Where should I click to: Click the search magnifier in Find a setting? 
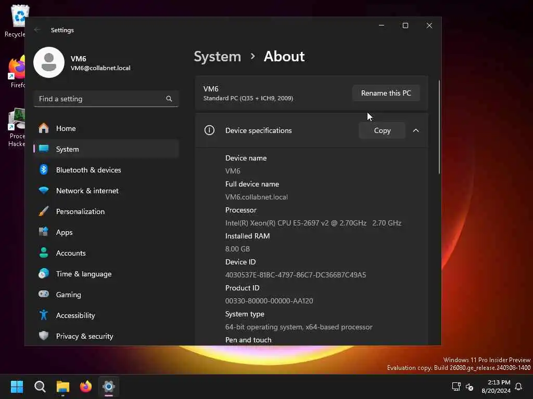169,99
